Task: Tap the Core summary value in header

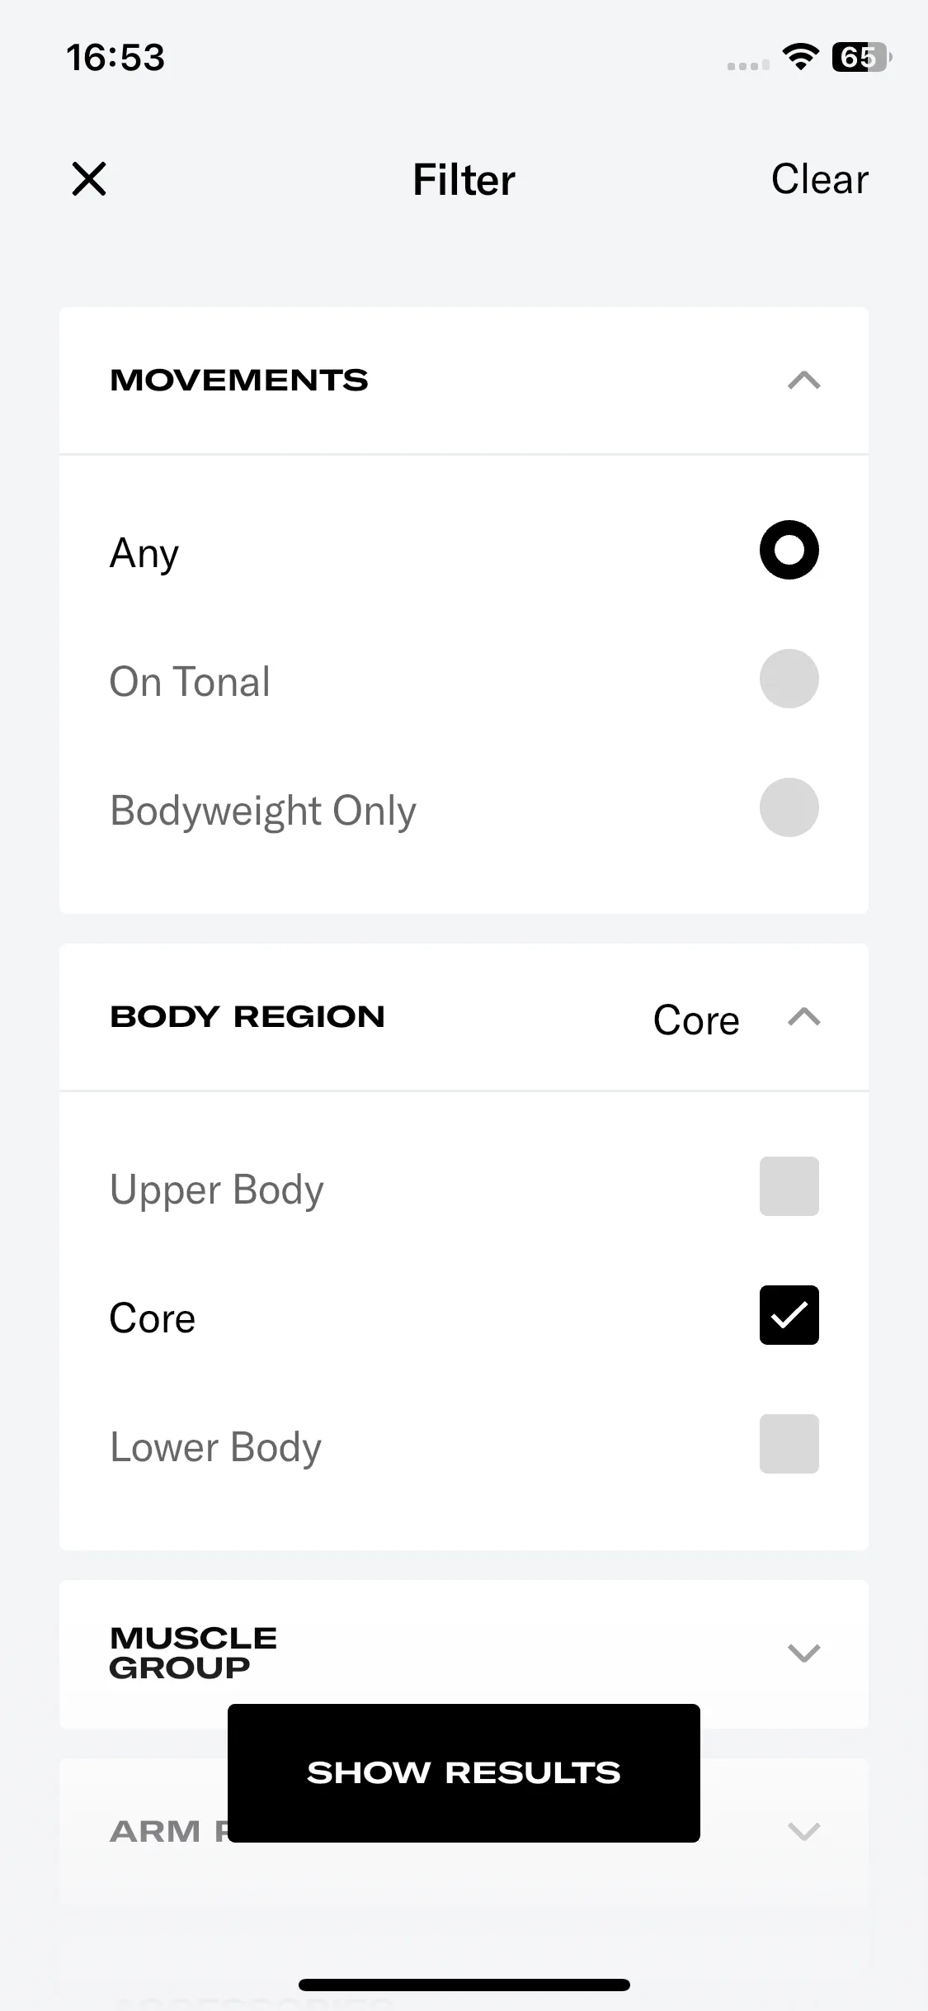Action: coord(696,1020)
